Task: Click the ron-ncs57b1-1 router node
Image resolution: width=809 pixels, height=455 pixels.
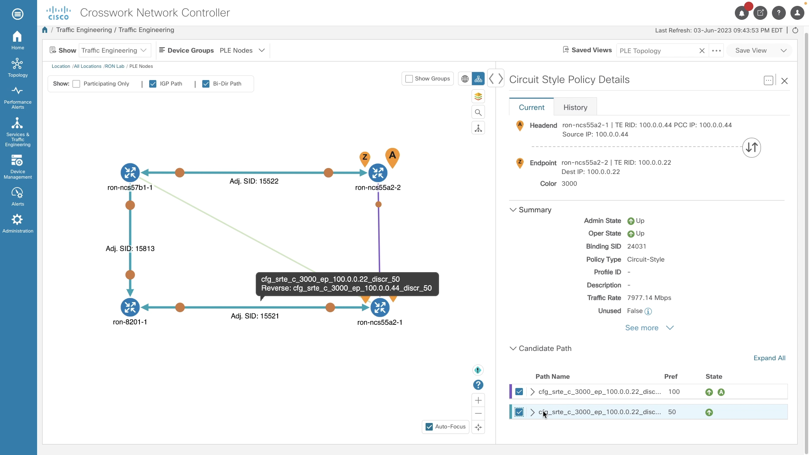Action: [130, 173]
